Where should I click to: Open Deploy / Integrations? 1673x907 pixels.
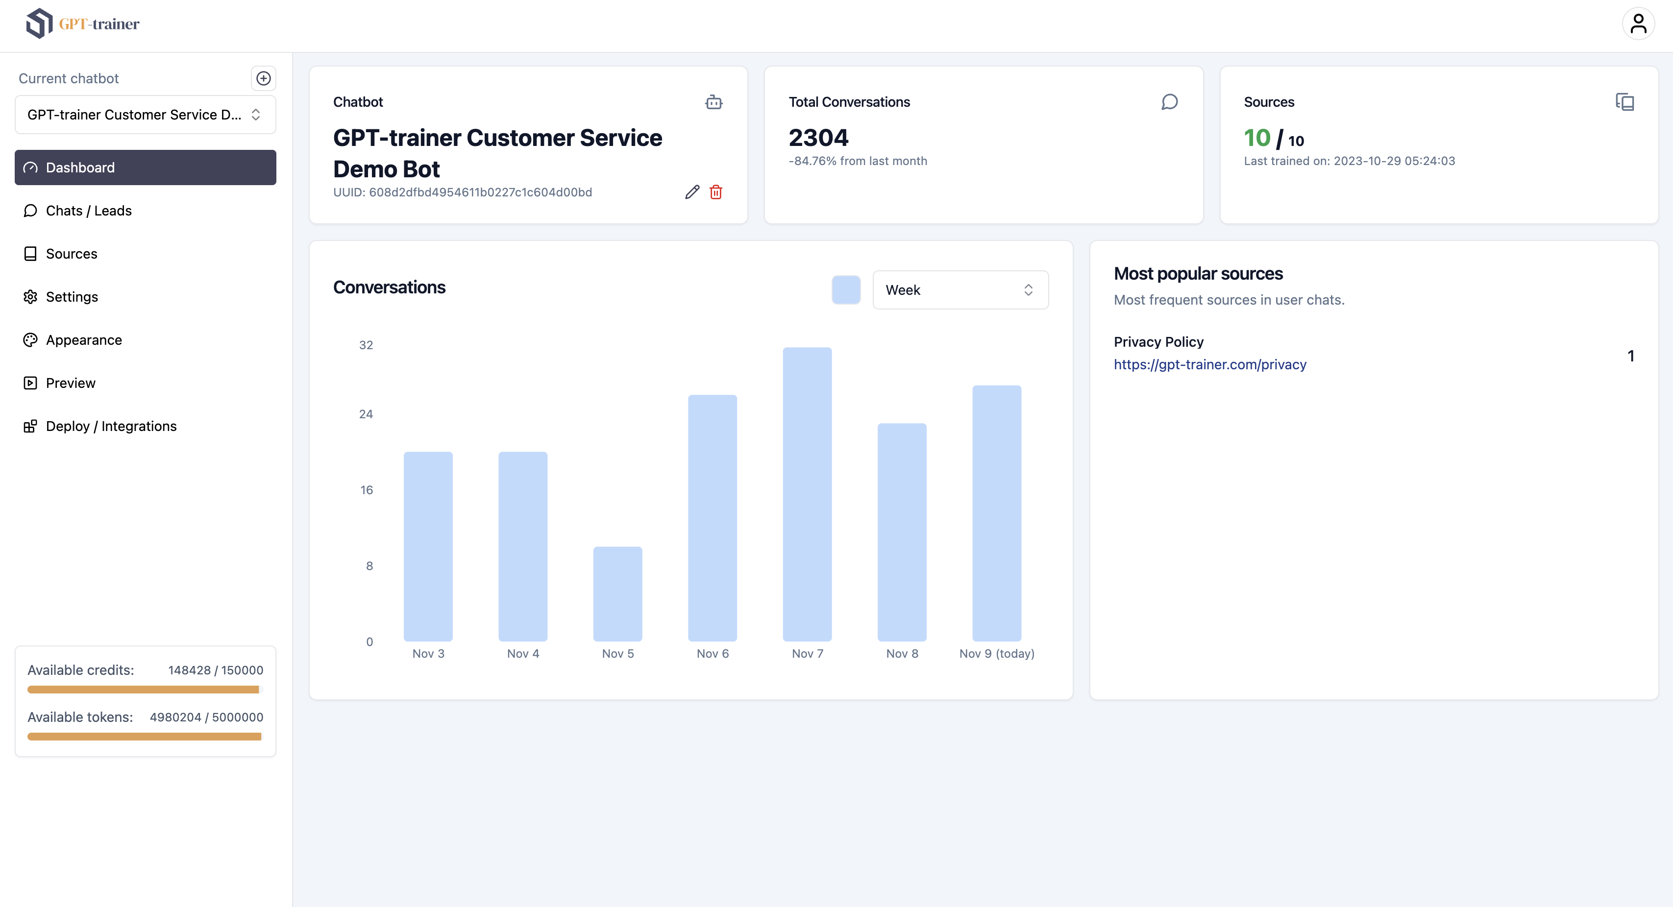tap(111, 426)
